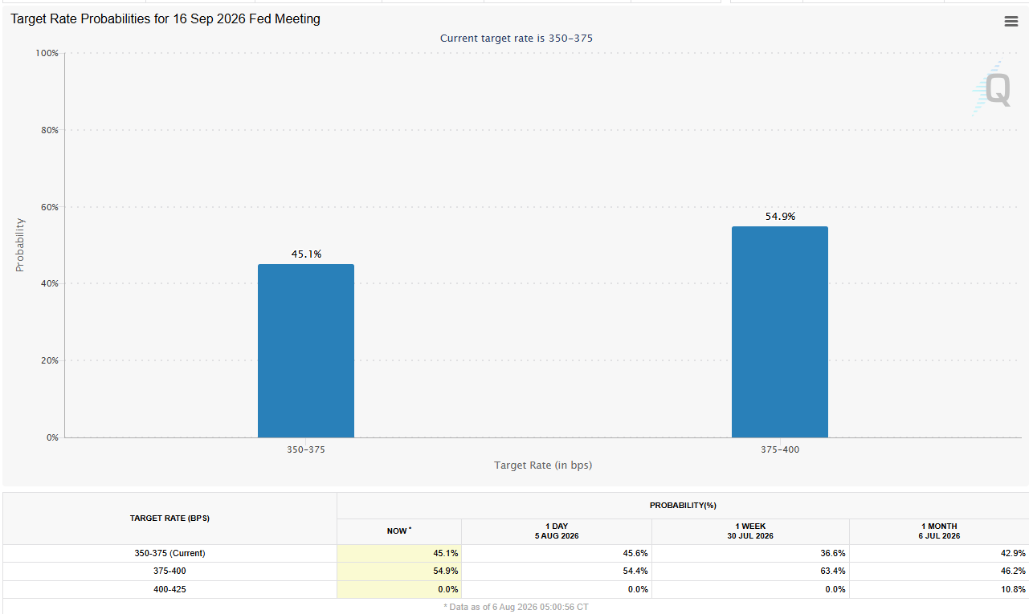The width and height of the screenshot is (1029, 614).
Task: Click the '1 MONTH 6 JUL 2026' column header
Action: point(939,531)
